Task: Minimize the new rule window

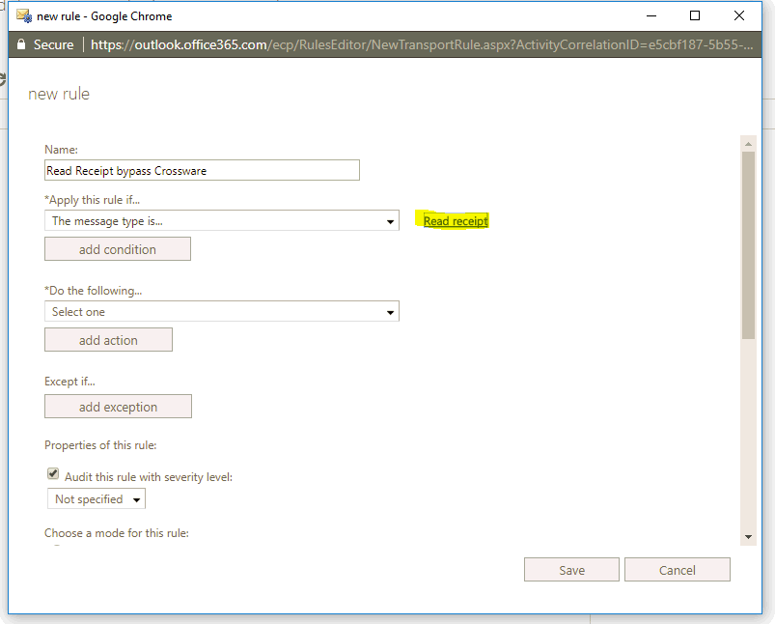Action: [651, 15]
